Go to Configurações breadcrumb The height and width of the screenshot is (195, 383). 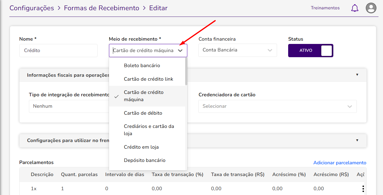32,8
